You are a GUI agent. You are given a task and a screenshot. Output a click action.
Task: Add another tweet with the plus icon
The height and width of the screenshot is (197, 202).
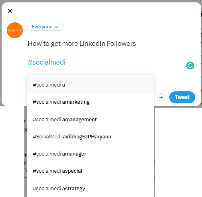click(161, 97)
